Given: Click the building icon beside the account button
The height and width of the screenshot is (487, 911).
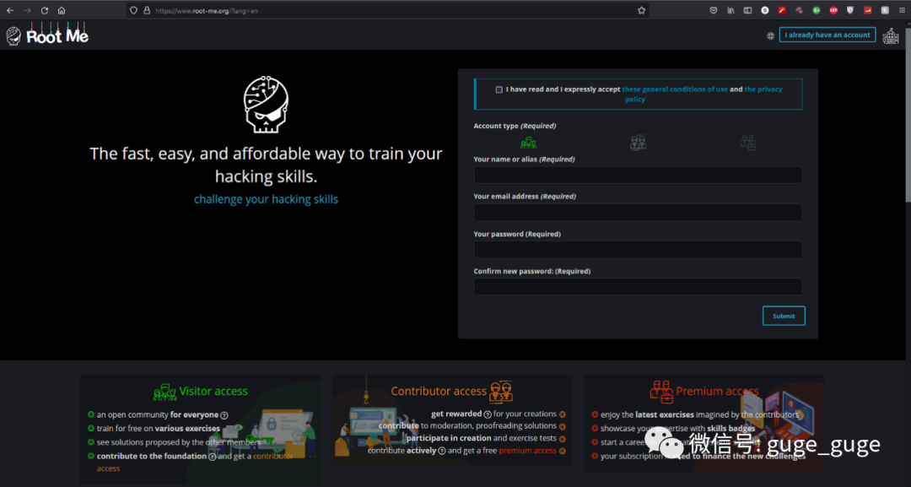Looking at the screenshot, I should (x=891, y=35).
